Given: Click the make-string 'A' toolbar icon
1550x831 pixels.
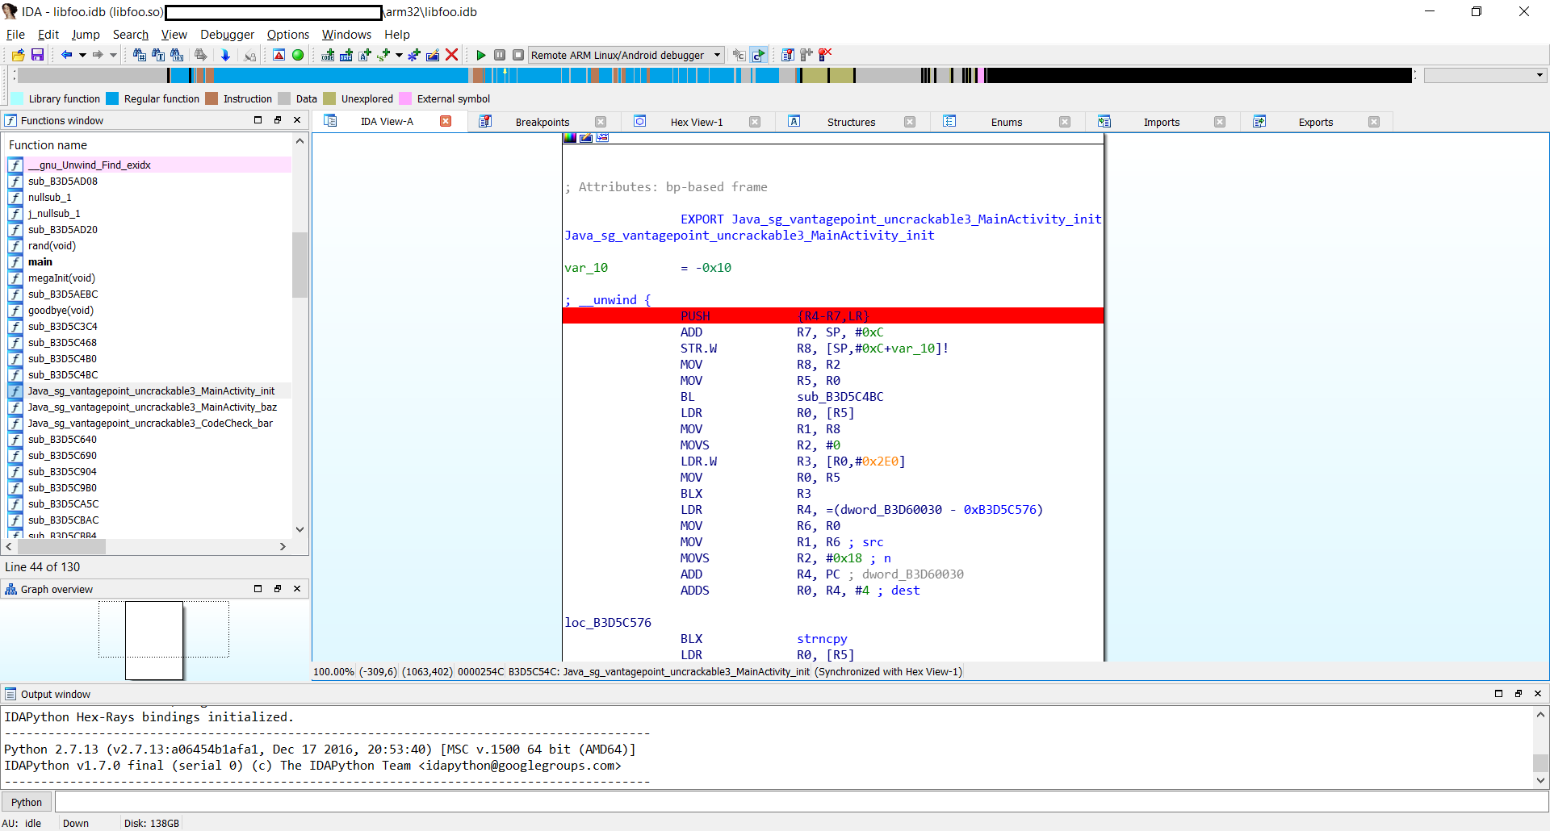Looking at the screenshot, I should coord(365,55).
